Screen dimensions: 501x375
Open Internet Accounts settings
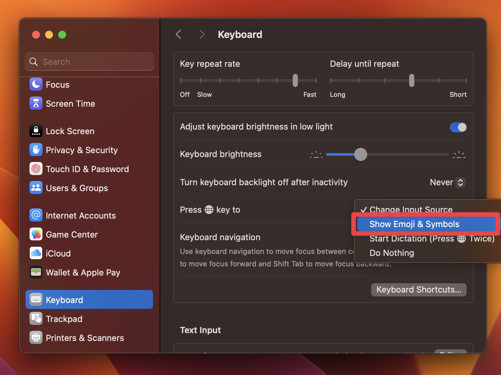point(81,215)
